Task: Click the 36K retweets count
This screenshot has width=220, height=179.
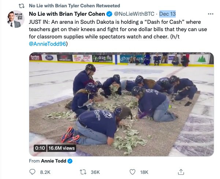Action: click(x=95, y=172)
